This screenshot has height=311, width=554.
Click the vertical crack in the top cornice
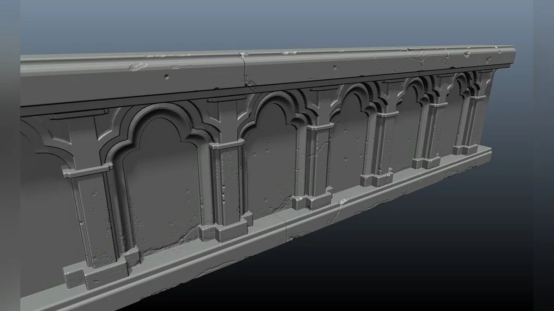pos(244,69)
